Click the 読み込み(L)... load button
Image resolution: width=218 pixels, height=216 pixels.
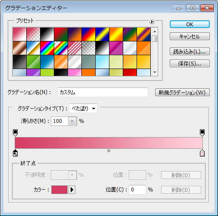190,52
